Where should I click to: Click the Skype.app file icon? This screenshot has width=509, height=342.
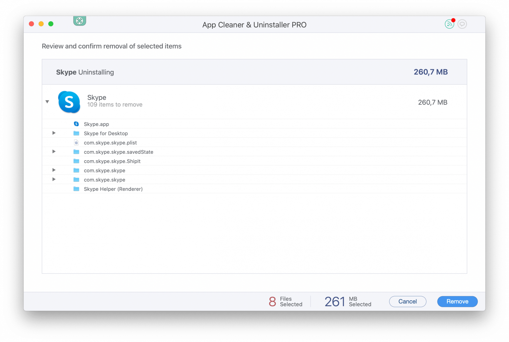pos(76,124)
